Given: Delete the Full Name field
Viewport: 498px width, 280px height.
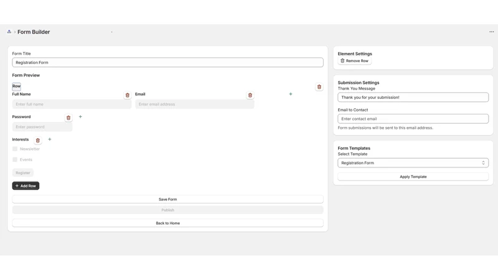Looking at the screenshot, I should pos(128,95).
